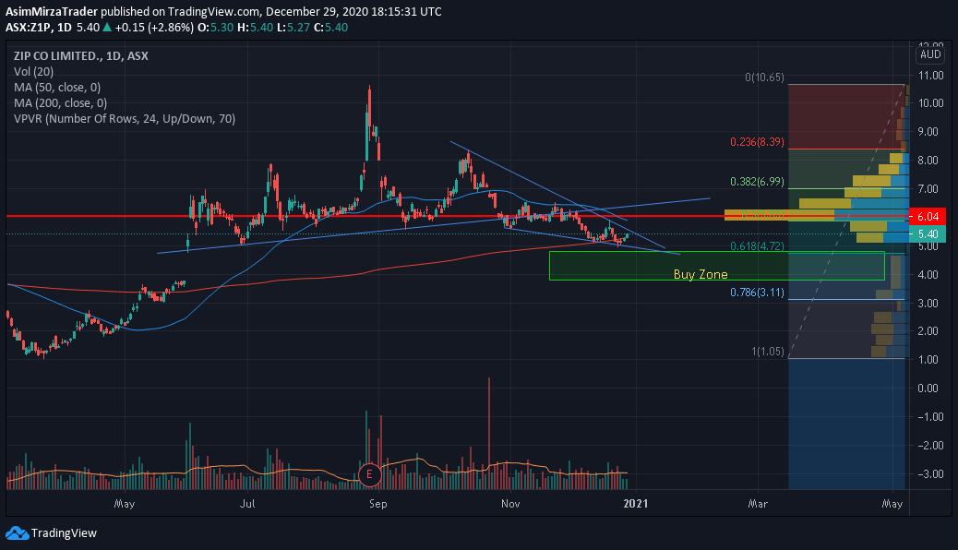Click the 0.236(8.39) Fibonacci level label
Image resolution: width=958 pixels, height=550 pixels.
(x=757, y=142)
